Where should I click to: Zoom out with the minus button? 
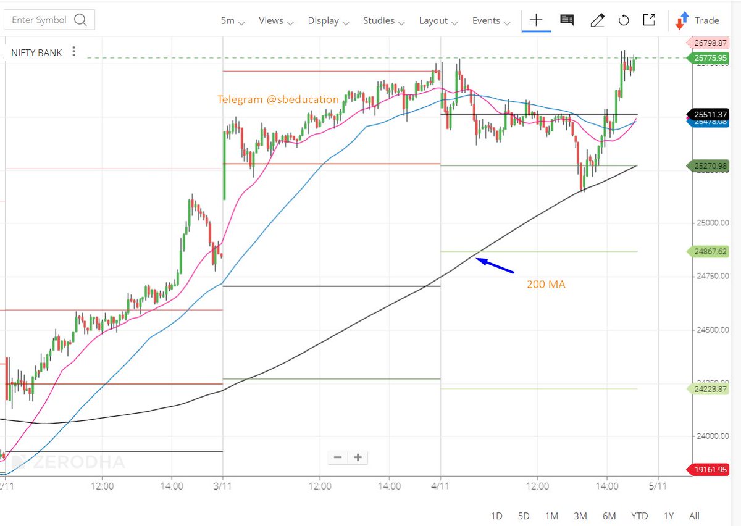[338, 457]
